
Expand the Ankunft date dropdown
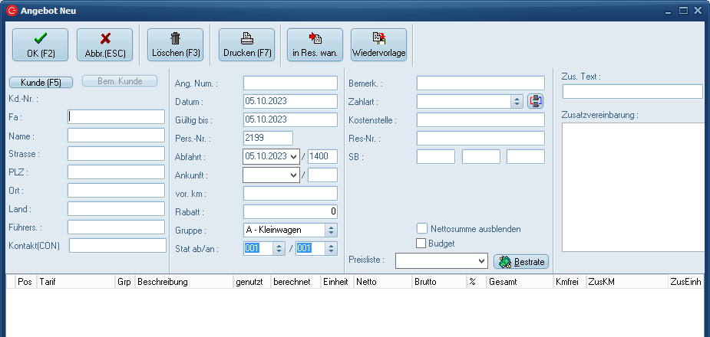coord(295,175)
